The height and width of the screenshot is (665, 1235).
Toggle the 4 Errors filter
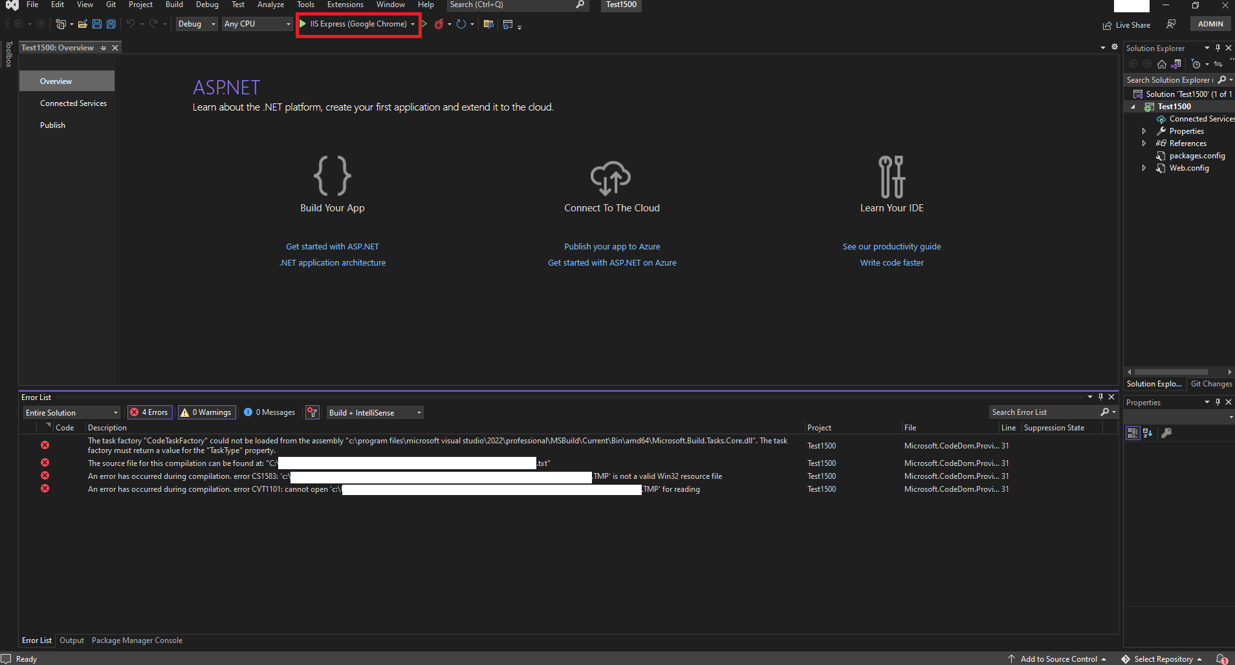tap(150, 412)
